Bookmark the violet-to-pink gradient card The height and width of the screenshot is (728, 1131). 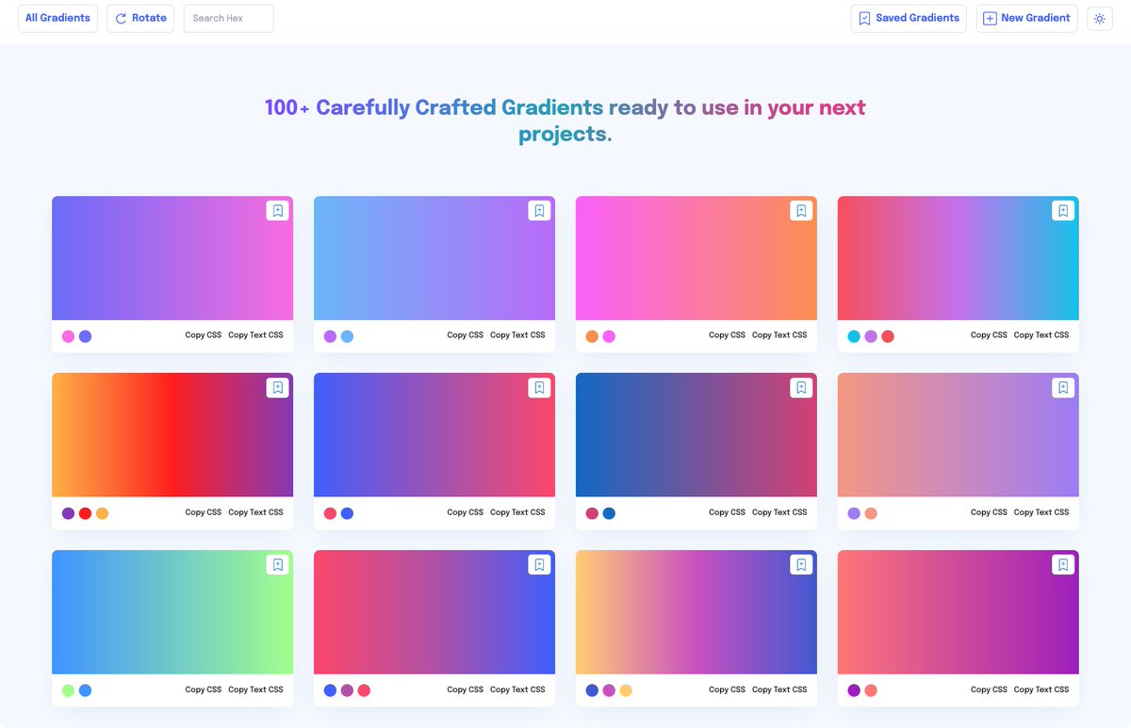(x=277, y=211)
